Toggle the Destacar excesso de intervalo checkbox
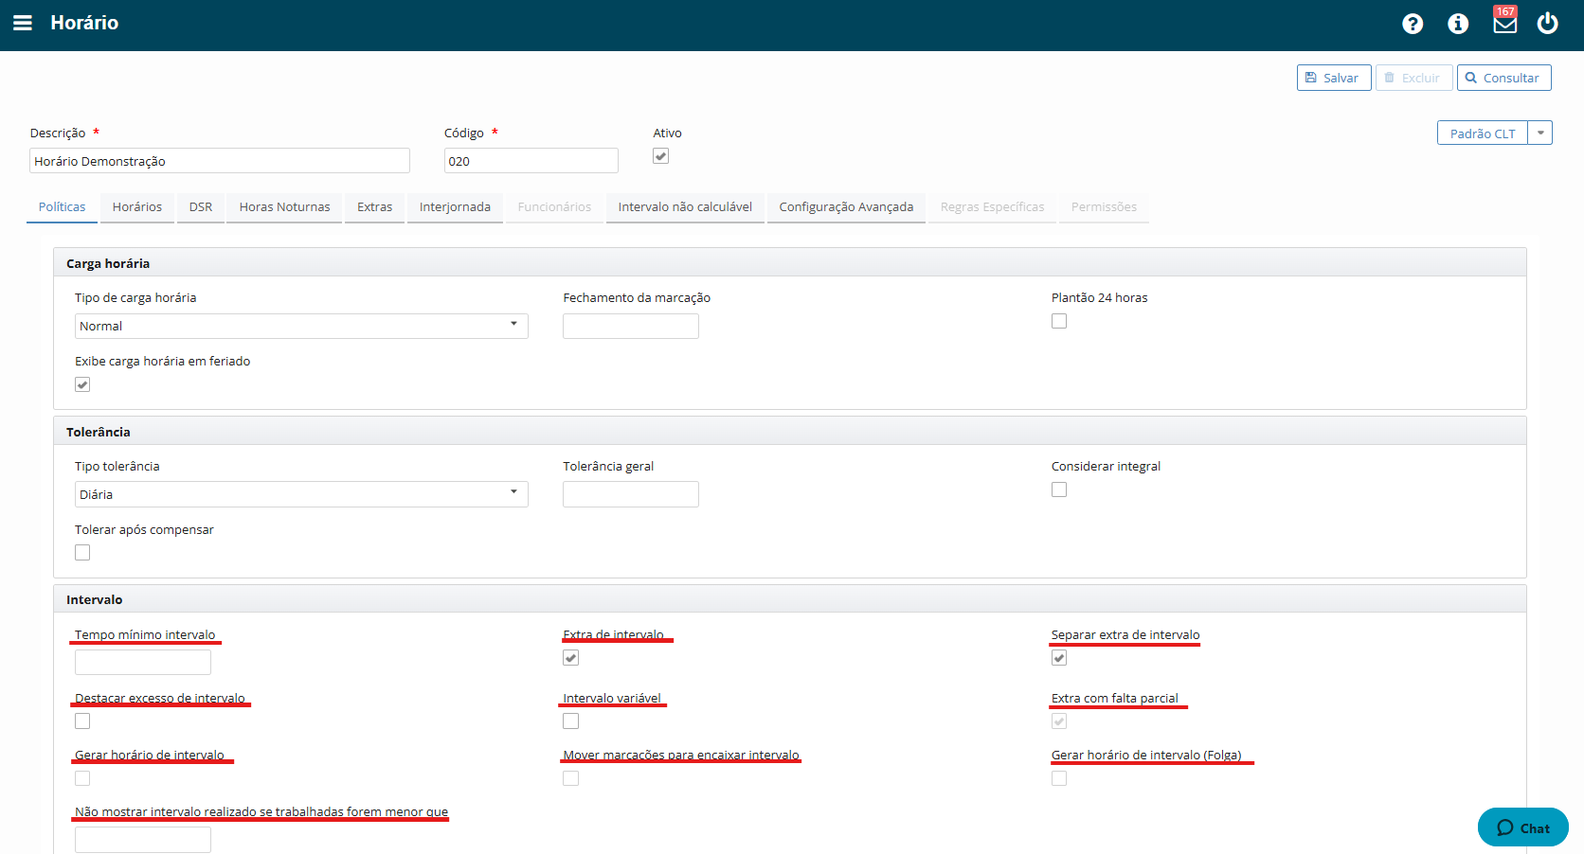Image resolution: width=1584 pixels, height=854 pixels. [82, 721]
